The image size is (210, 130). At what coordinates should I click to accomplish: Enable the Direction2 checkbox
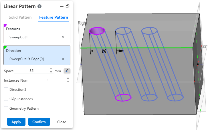coord(6,89)
